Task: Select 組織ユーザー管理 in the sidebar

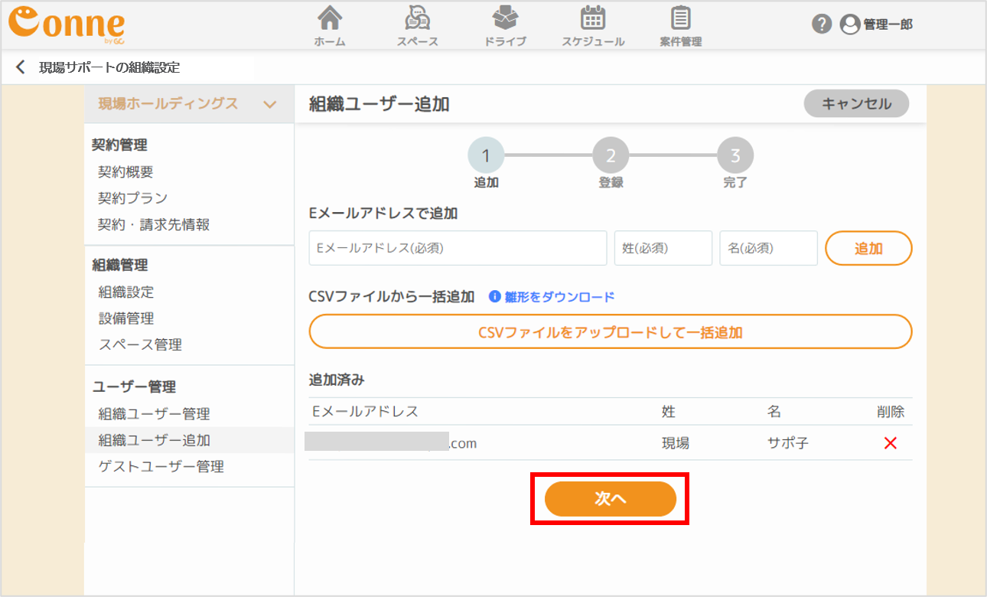Action: (x=154, y=414)
